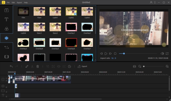This screenshot has width=171, height=101.
Task: Open the 16 : 9 aspect ratio selector
Action: click(x=114, y=58)
